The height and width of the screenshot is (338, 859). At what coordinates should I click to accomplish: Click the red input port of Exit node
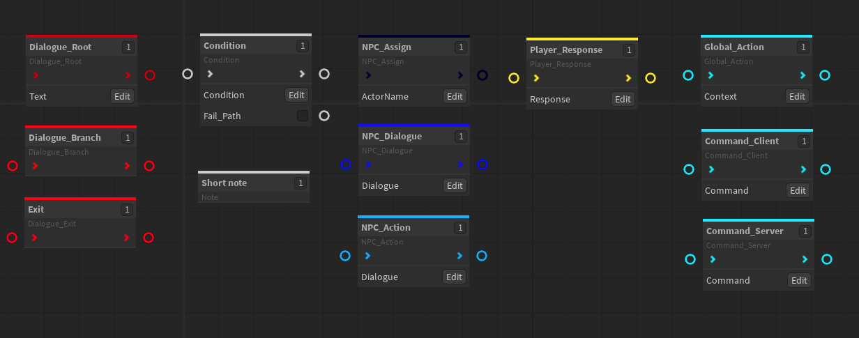12,238
